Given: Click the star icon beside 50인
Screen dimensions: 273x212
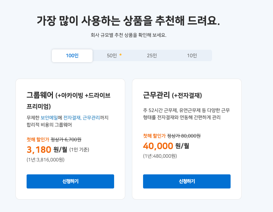Looking at the screenshot, I should pos(121,55).
